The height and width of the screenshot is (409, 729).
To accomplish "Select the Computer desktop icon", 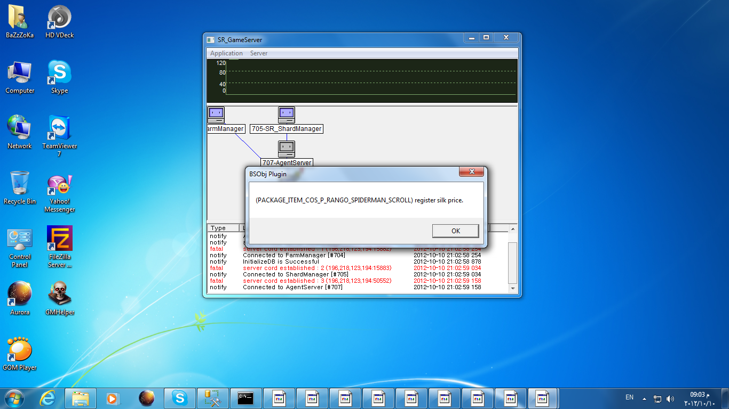I will pos(20,77).
